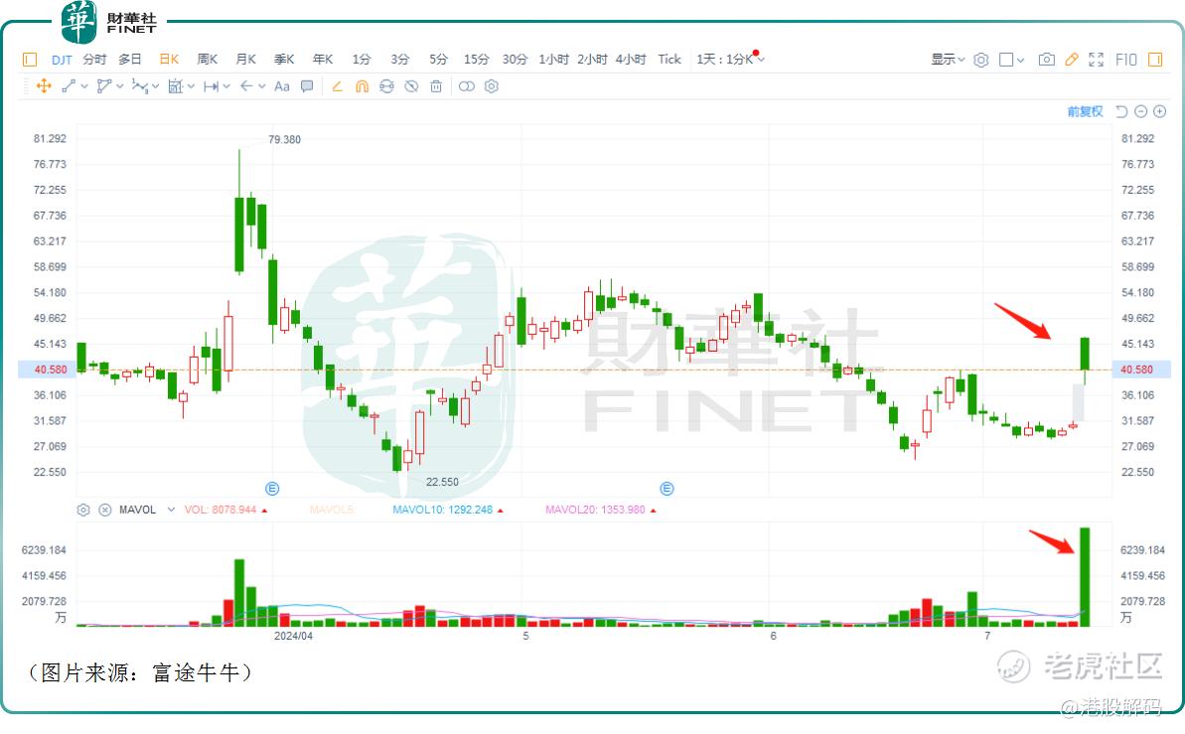Open the 显示 display options dropdown
1185x734 pixels.
948,59
